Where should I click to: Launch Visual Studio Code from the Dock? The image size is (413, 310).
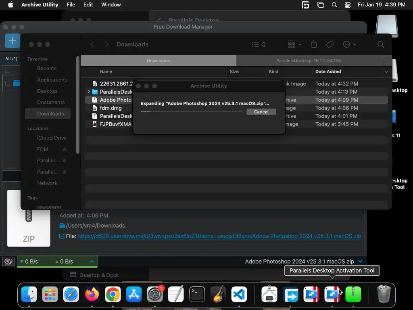[x=239, y=294]
